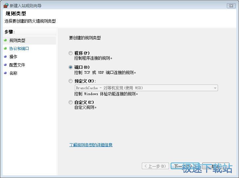Screen dimensions: 239x178
Task: Click the 下一步 next button
Action: [185, 166]
